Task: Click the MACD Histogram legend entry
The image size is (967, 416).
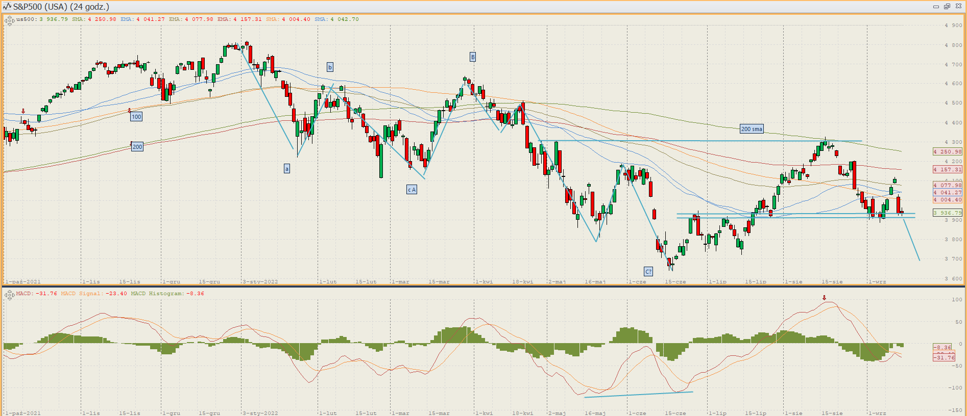Action: click(x=167, y=294)
